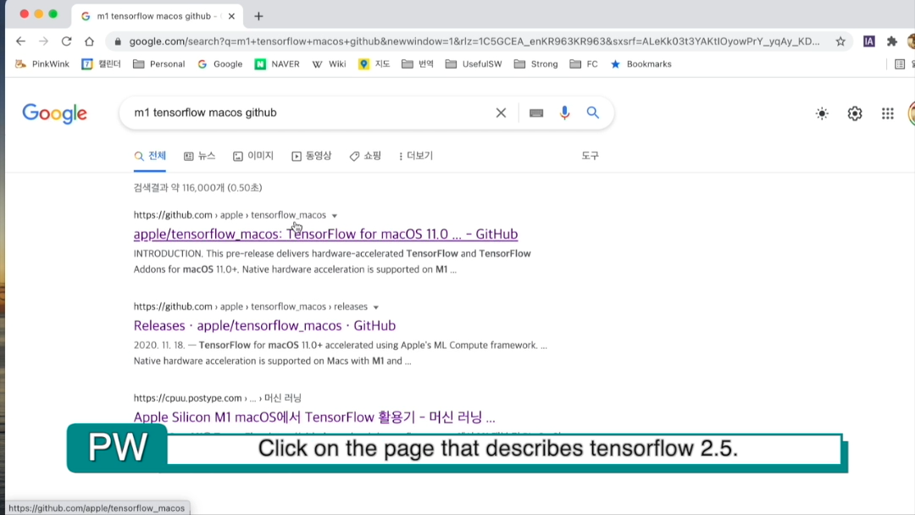This screenshot has height=515, width=915.
Task: Click the search query input field
Action: coord(309,113)
